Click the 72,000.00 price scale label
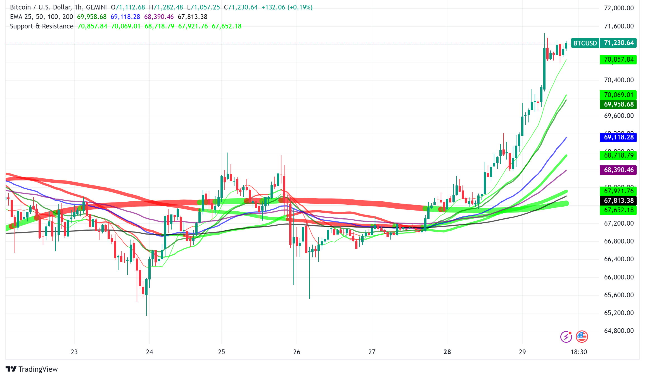The height and width of the screenshot is (379, 645). 619,8
